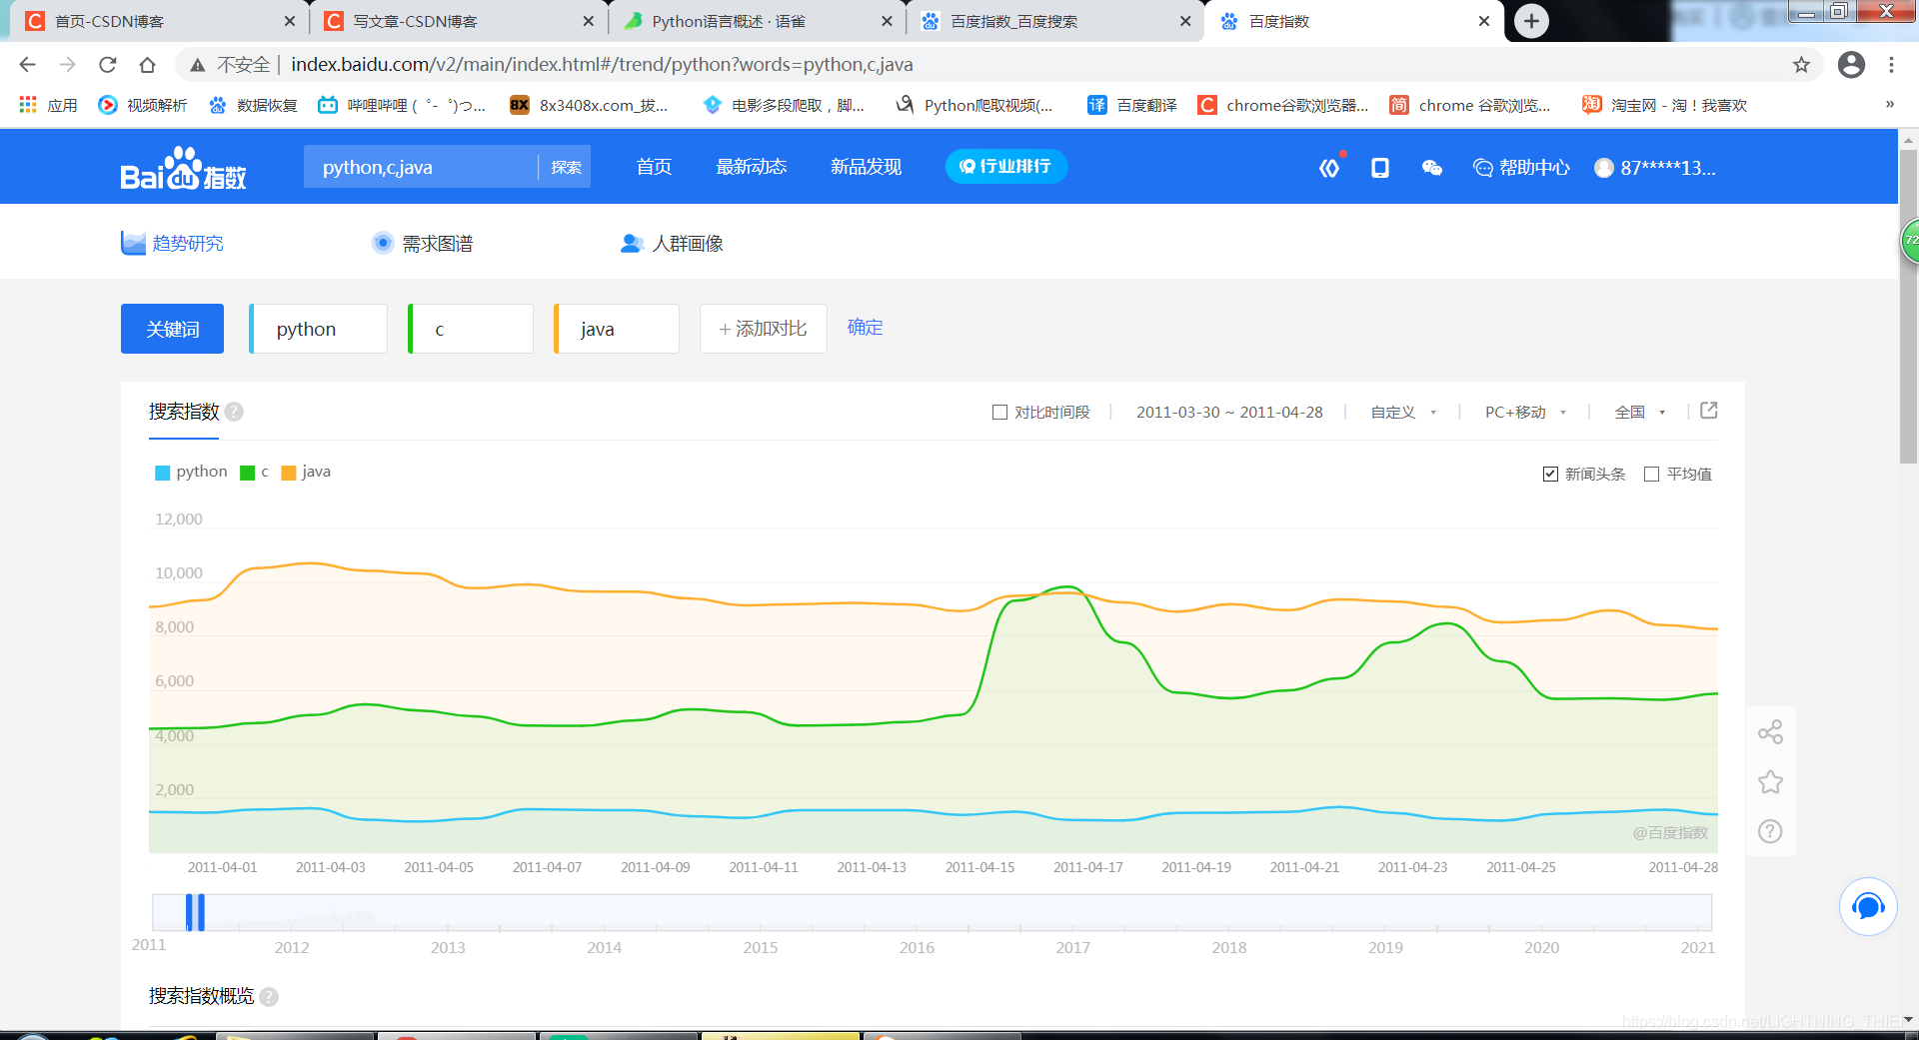Image resolution: width=1919 pixels, height=1040 pixels.
Task: Toggle the java series in the legend
Action: [x=306, y=473]
